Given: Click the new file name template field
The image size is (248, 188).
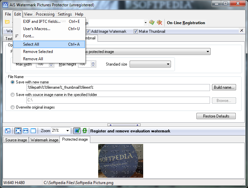Looking at the screenshot, I should [x=118, y=87].
